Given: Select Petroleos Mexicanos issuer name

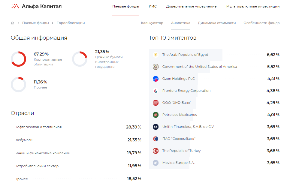Looking at the screenshot, I should click(x=180, y=115).
